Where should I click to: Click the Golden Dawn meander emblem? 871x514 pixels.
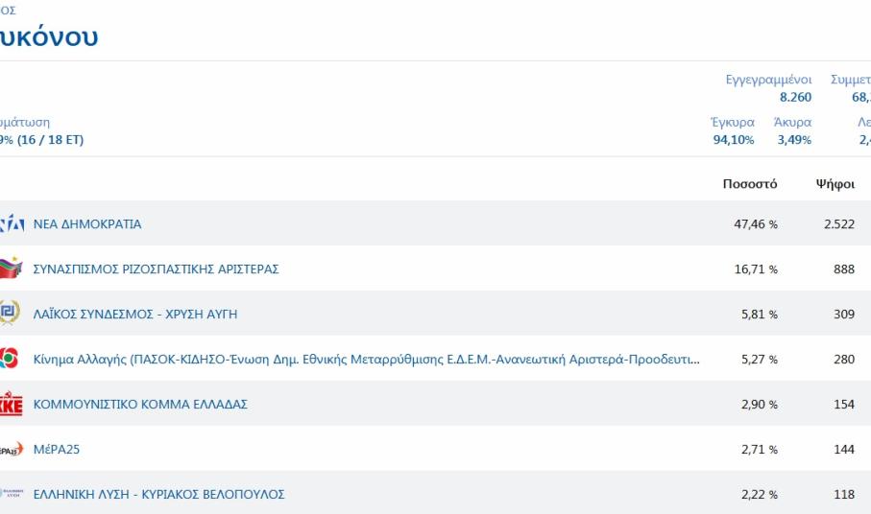[x=9, y=314]
